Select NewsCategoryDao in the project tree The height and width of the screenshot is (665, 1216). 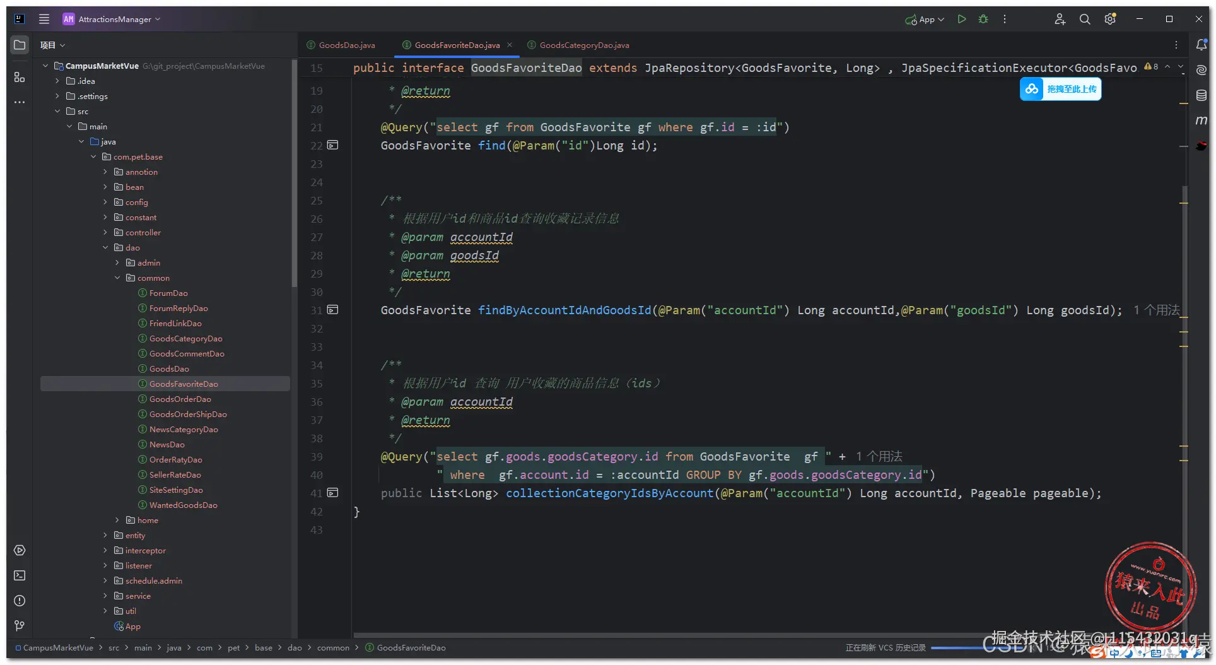click(184, 429)
